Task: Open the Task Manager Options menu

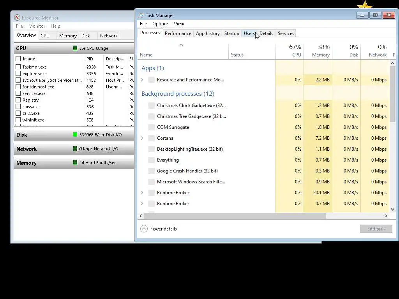Action: pos(160,24)
